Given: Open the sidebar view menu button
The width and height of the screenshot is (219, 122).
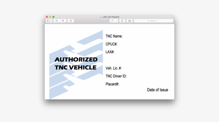Looking at the screenshot, I should (49, 21).
